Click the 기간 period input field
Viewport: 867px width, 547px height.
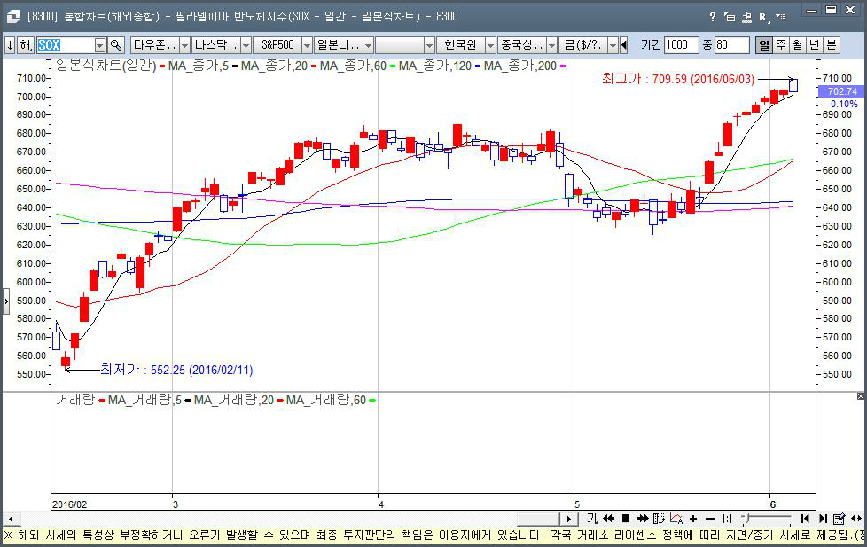tap(681, 45)
